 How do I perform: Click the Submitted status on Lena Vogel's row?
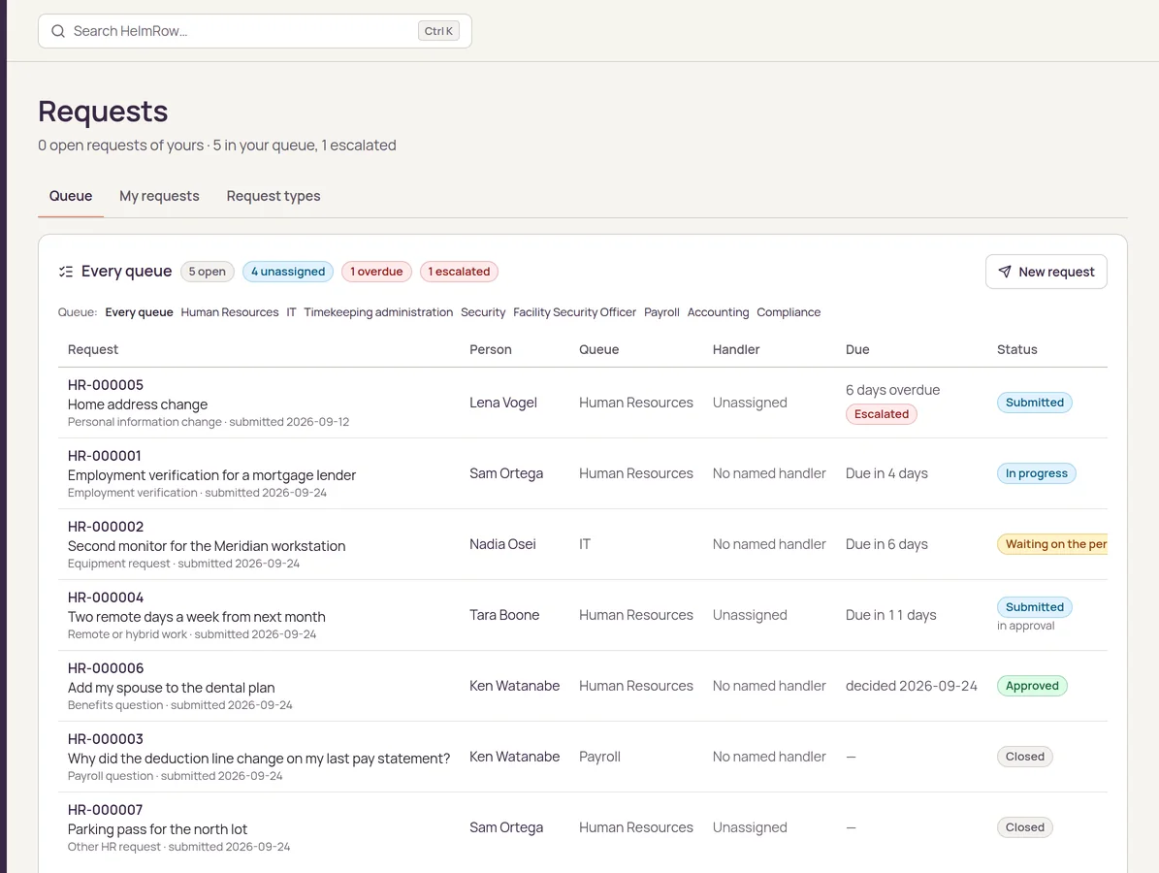[1034, 403]
